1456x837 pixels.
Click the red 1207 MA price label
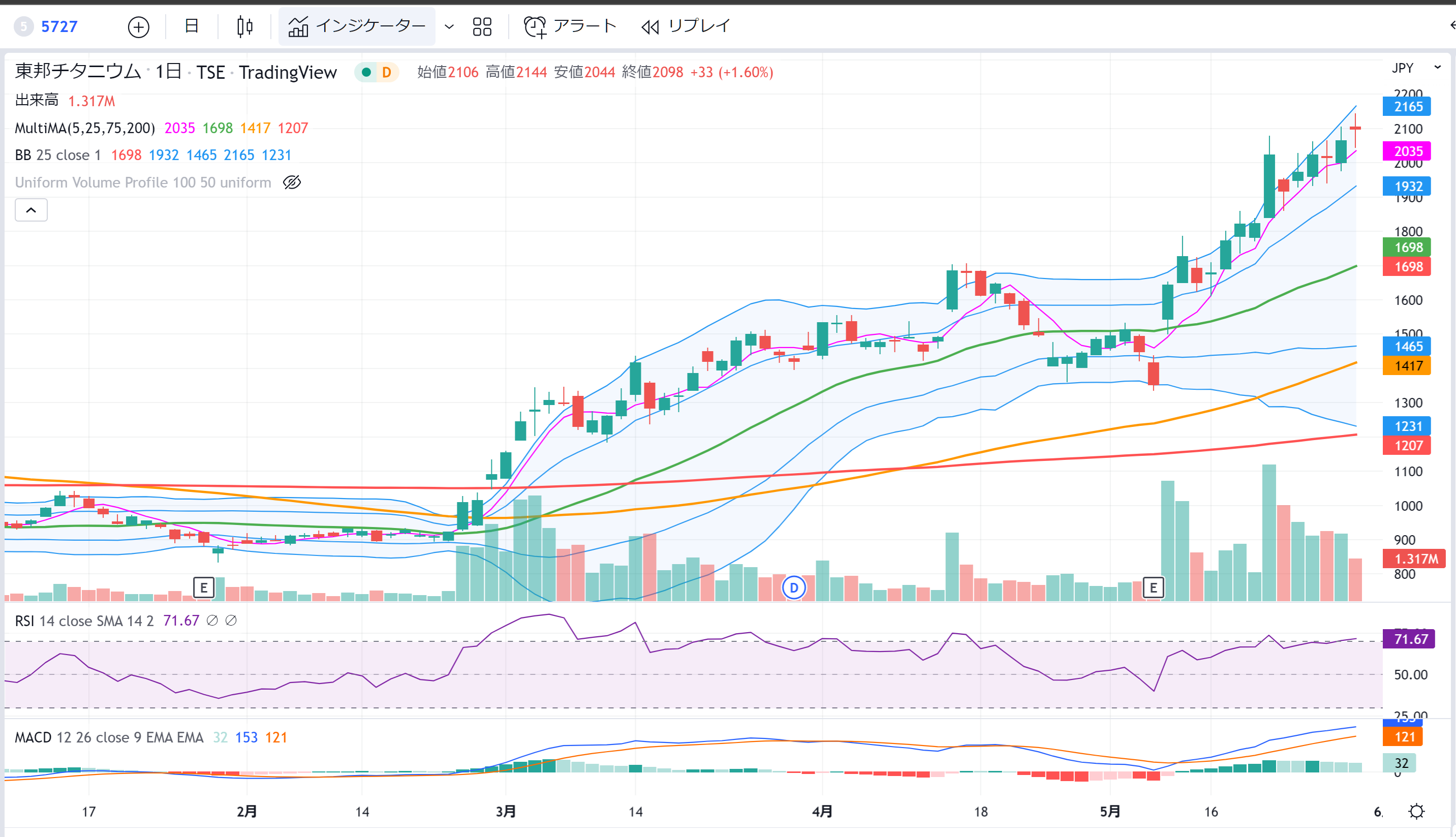click(x=1407, y=446)
